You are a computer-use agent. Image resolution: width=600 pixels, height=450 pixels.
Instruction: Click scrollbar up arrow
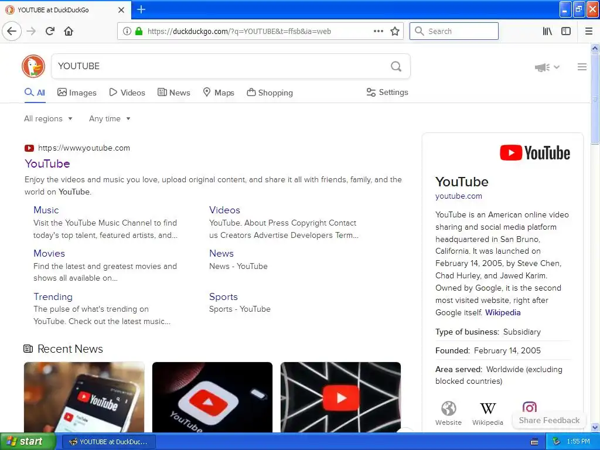click(595, 48)
